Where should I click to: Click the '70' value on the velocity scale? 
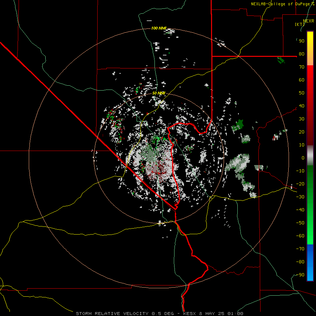302,67
